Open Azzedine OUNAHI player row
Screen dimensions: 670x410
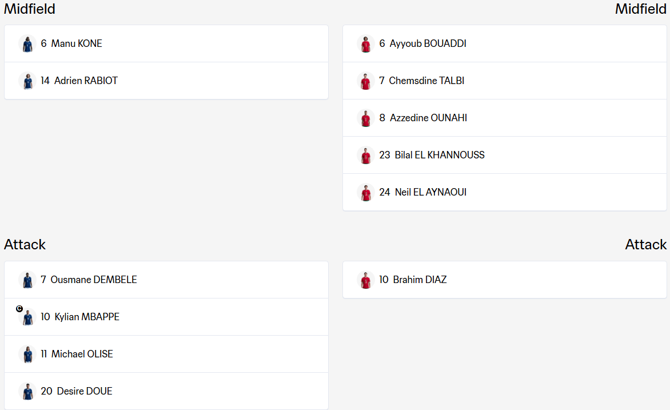pyautogui.click(x=505, y=118)
